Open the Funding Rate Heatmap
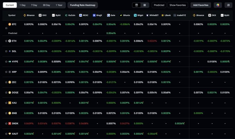The height and width of the screenshot is (139, 235). click(83, 5)
